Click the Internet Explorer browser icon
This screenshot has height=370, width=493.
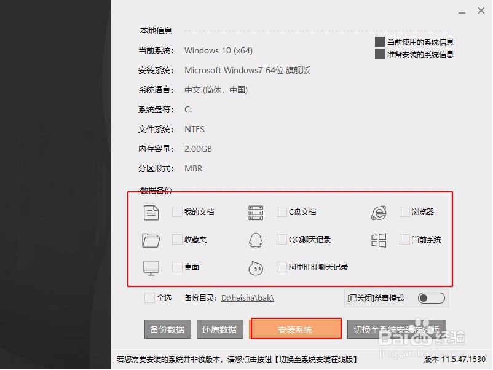pos(379,213)
